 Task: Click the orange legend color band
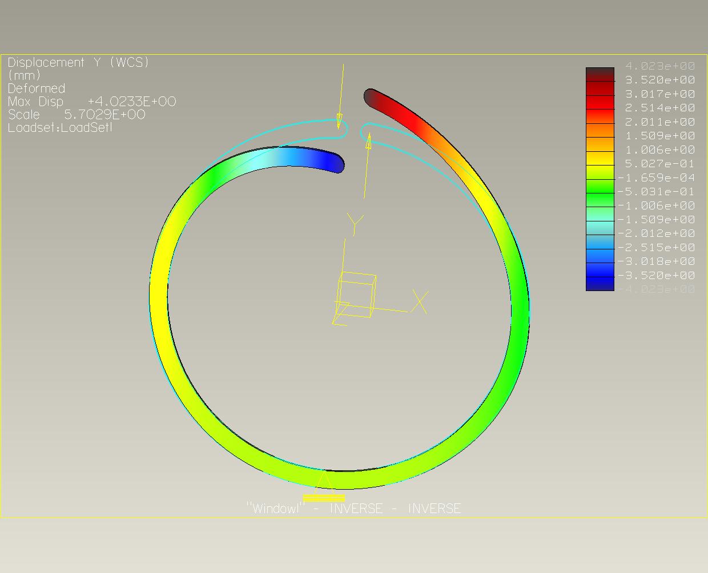click(x=600, y=130)
